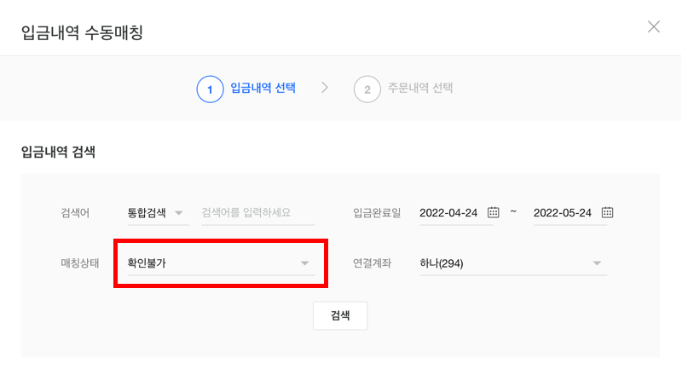Open the 통합검색 search type dropdown

click(155, 212)
